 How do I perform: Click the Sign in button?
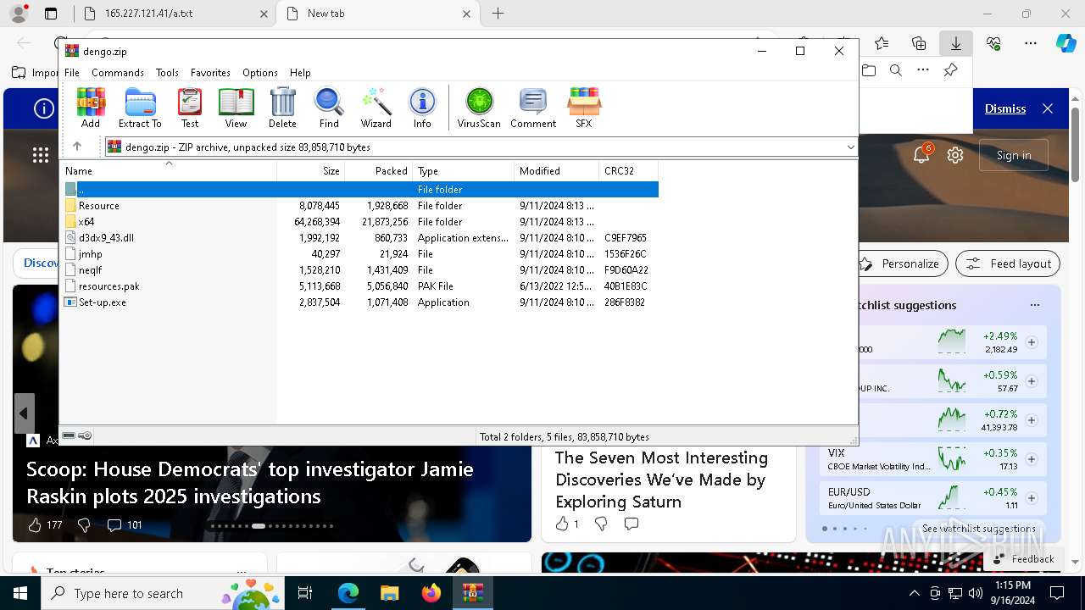(x=1014, y=155)
